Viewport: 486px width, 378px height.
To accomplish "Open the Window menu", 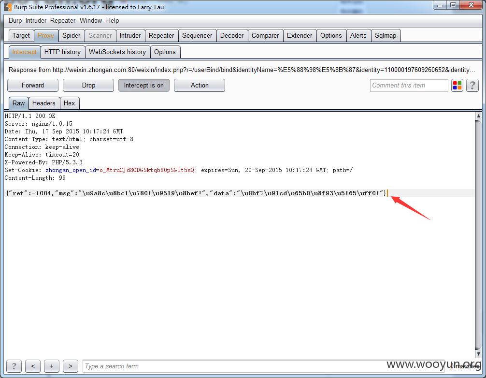I will click(91, 20).
